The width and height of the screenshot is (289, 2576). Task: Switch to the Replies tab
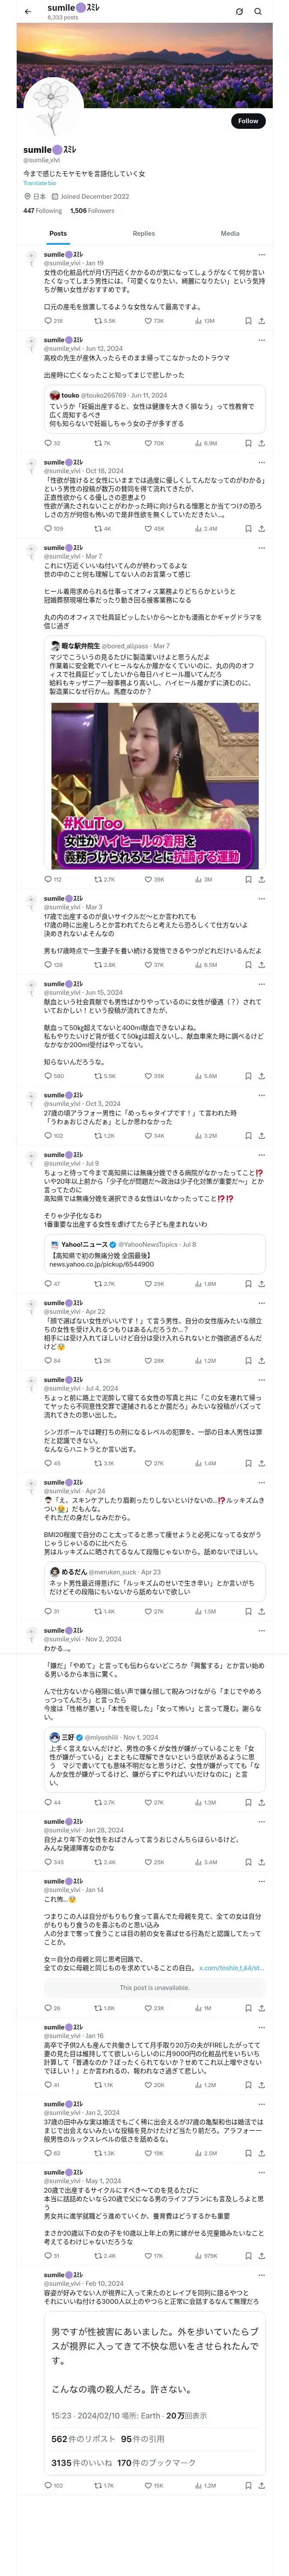coord(143,233)
